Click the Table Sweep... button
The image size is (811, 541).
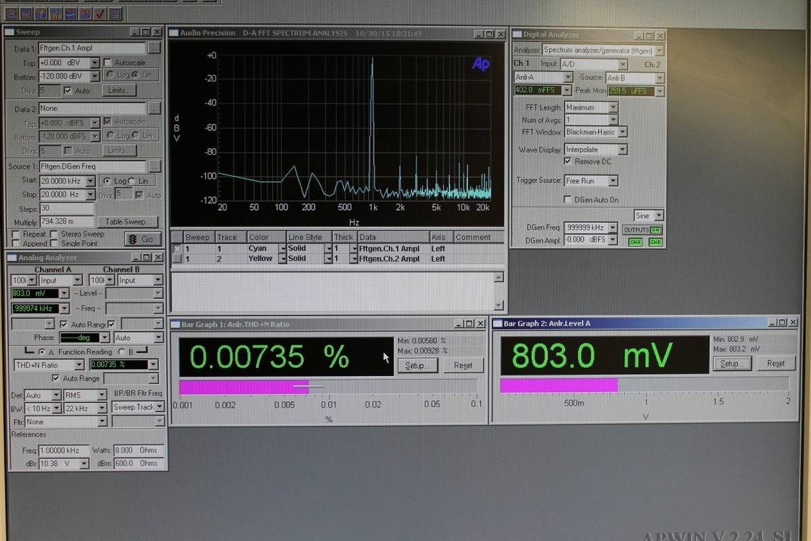[x=128, y=221]
